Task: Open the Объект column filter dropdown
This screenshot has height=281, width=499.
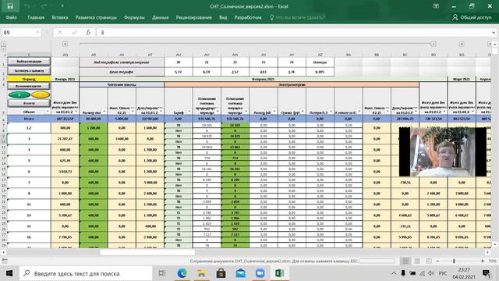Action: tap(48, 111)
